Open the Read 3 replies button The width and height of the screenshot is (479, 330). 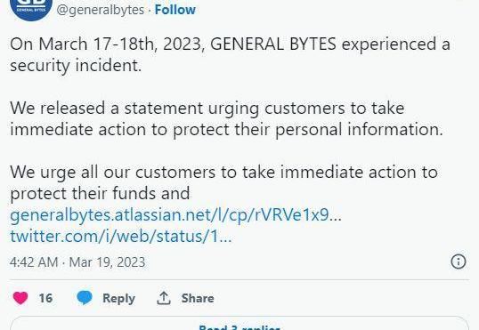pyautogui.click(x=239, y=324)
